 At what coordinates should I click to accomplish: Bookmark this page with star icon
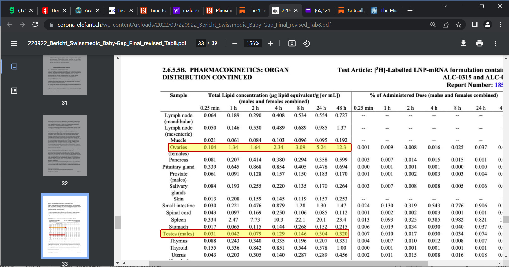coord(459,25)
